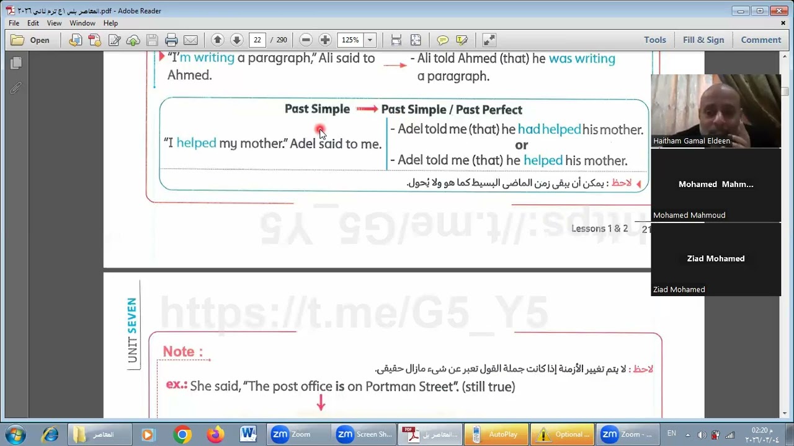This screenshot has width=794, height=446.
Task: Launch Firefox from taskbar
Action: (215, 434)
